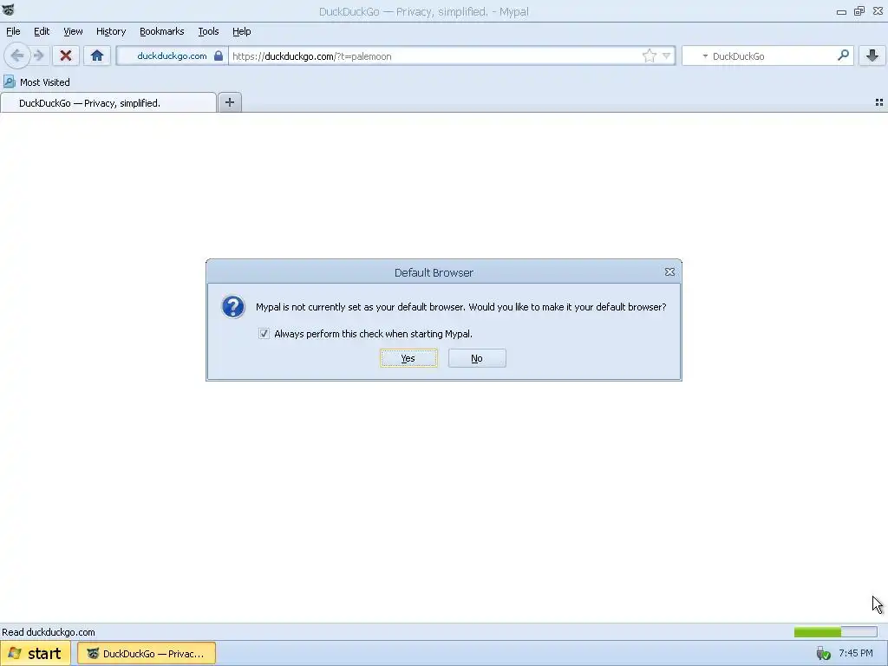This screenshot has width=888, height=666.
Task: Click the Default Browser dialog title
Action: coord(434,272)
